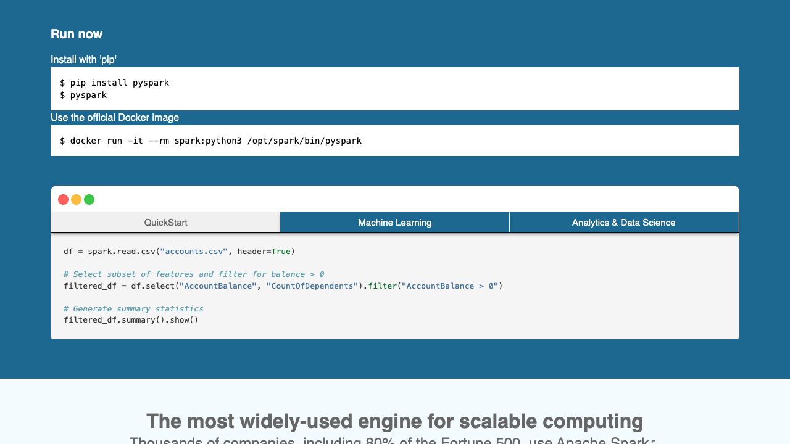Click the '$ pyspark' command line

[83, 95]
